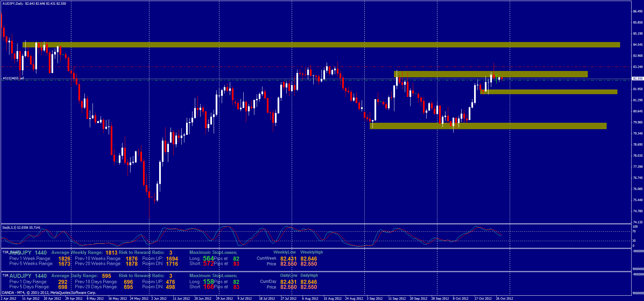Click the red dash-dot horizontal line
This screenshot has height=301, width=644.
pos(236,67)
